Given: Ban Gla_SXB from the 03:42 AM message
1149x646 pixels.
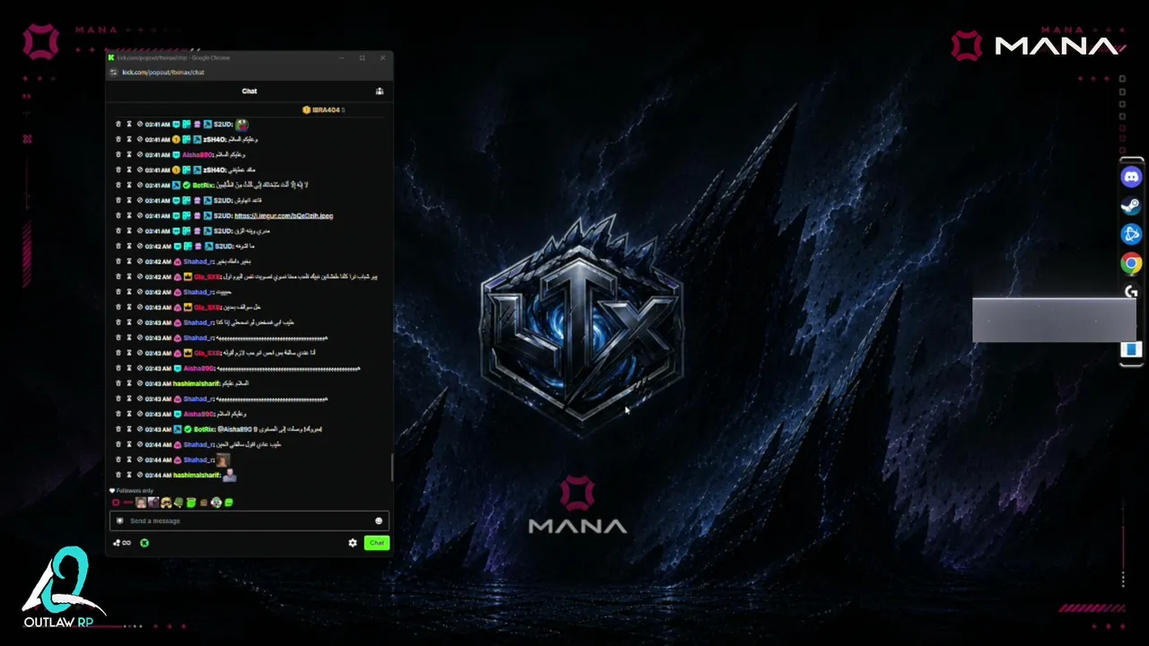Looking at the screenshot, I should [140, 276].
